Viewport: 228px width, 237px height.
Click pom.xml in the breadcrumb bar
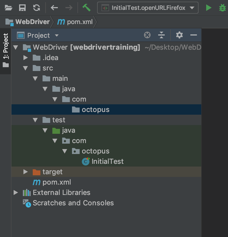(x=76, y=22)
